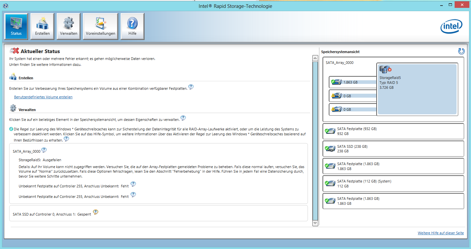Open help for first missing disk Fehlt
The height and width of the screenshot is (249, 471).
click(133, 184)
